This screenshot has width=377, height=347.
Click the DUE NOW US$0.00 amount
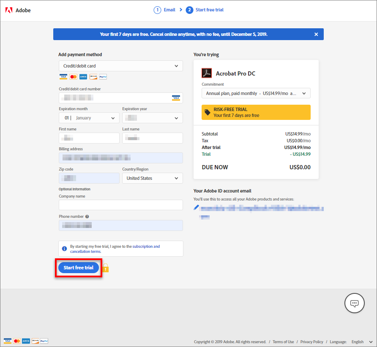tap(300, 167)
